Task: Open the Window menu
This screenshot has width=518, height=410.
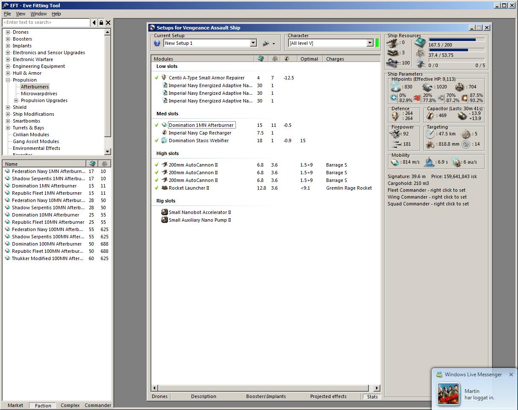Action: tap(38, 14)
